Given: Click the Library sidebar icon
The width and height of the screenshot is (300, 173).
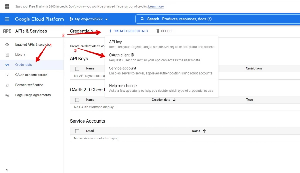Looking at the screenshot, I should point(7,55).
